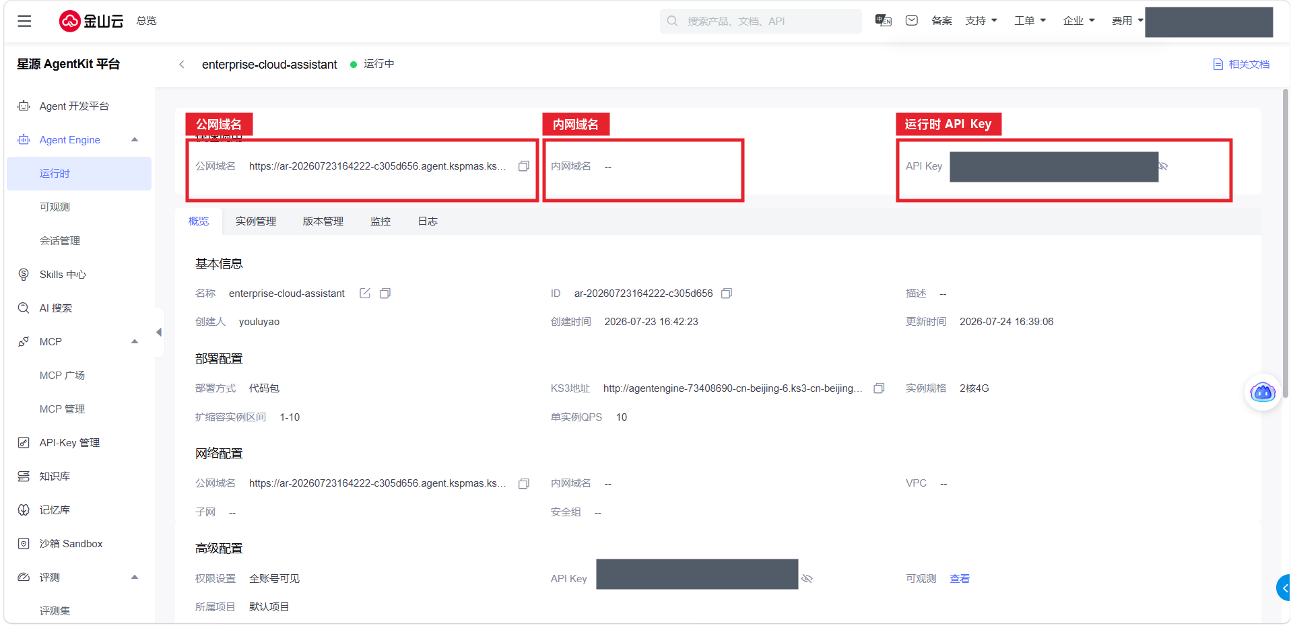Reveal the top API Key with eye icon
The width and height of the screenshot is (1293, 626).
point(1163,166)
